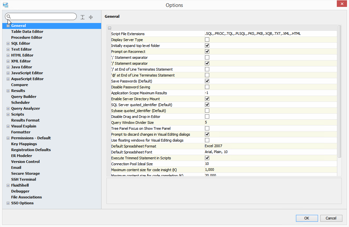Toggle Disable Password Saving checkbox
This screenshot has width=349, height=227.
(x=207, y=87)
